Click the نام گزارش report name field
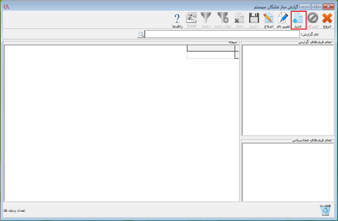 [x=222, y=34]
